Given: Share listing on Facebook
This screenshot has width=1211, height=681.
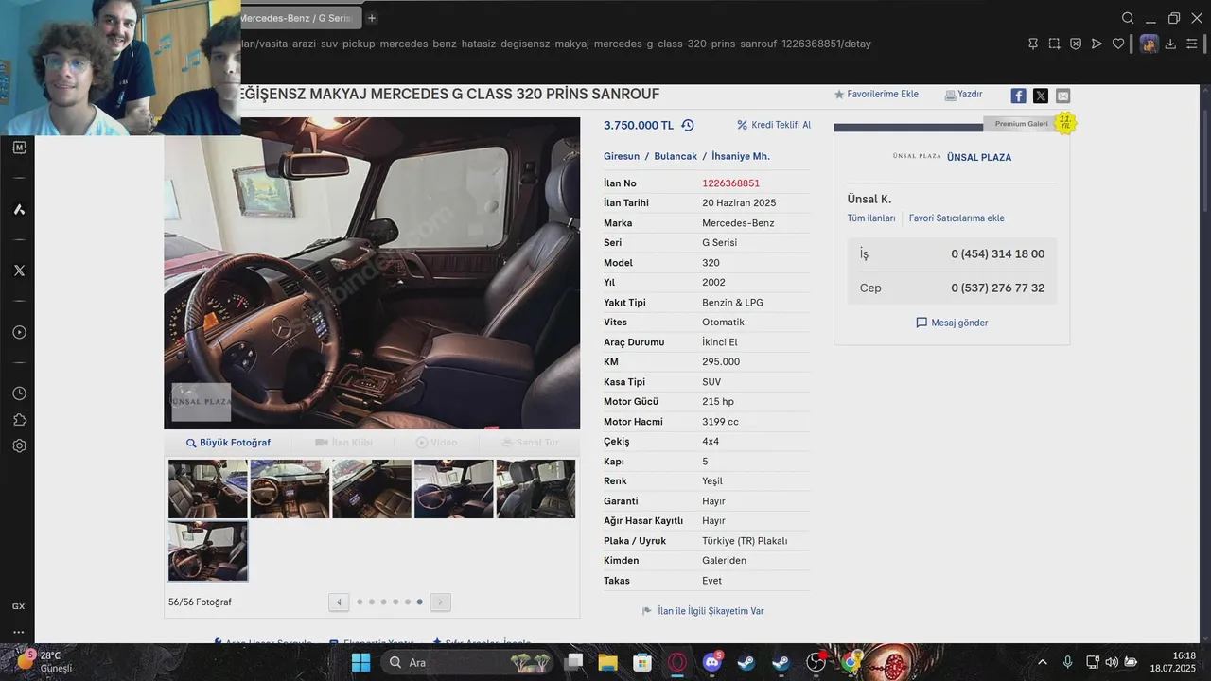Looking at the screenshot, I should [1018, 96].
